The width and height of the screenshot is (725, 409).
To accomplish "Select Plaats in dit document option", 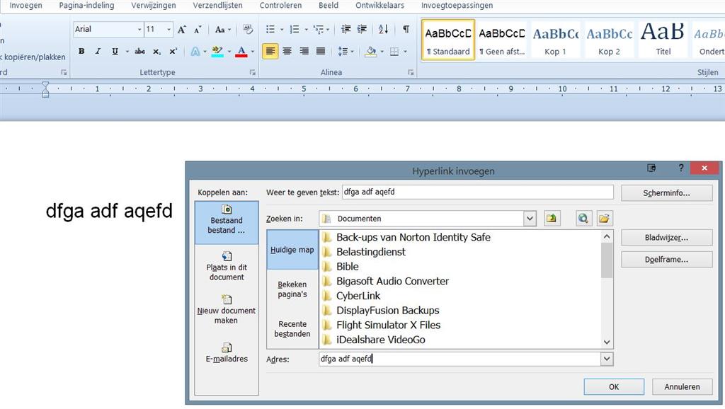I will [x=227, y=266].
